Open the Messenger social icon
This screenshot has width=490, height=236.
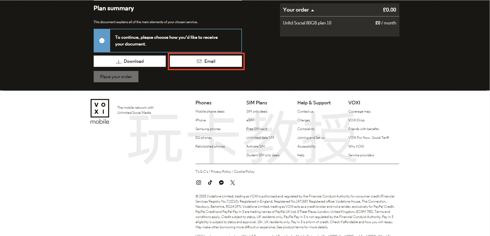pos(221,183)
